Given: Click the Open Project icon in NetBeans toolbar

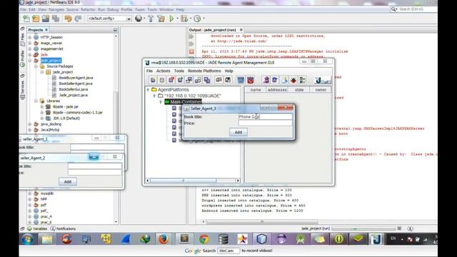Looking at the screenshot, I should tap(46, 19).
